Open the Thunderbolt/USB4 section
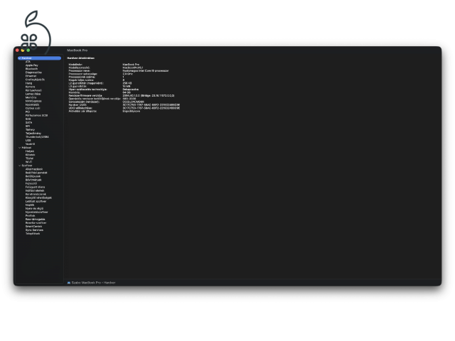This screenshot has width=455, height=341. pyautogui.click(x=37, y=136)
